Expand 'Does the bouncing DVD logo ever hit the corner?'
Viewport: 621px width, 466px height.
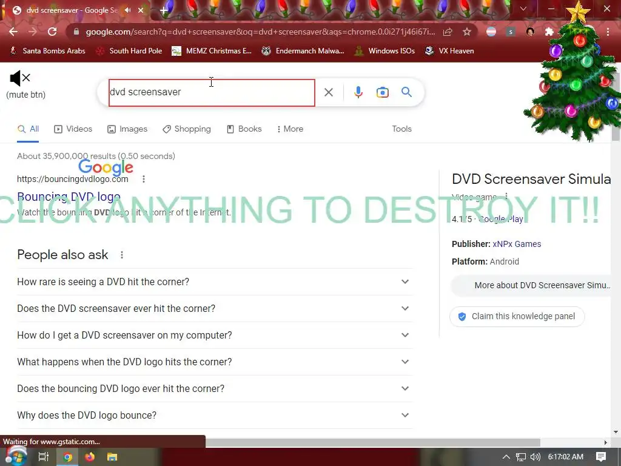click(x=215, y=389)
